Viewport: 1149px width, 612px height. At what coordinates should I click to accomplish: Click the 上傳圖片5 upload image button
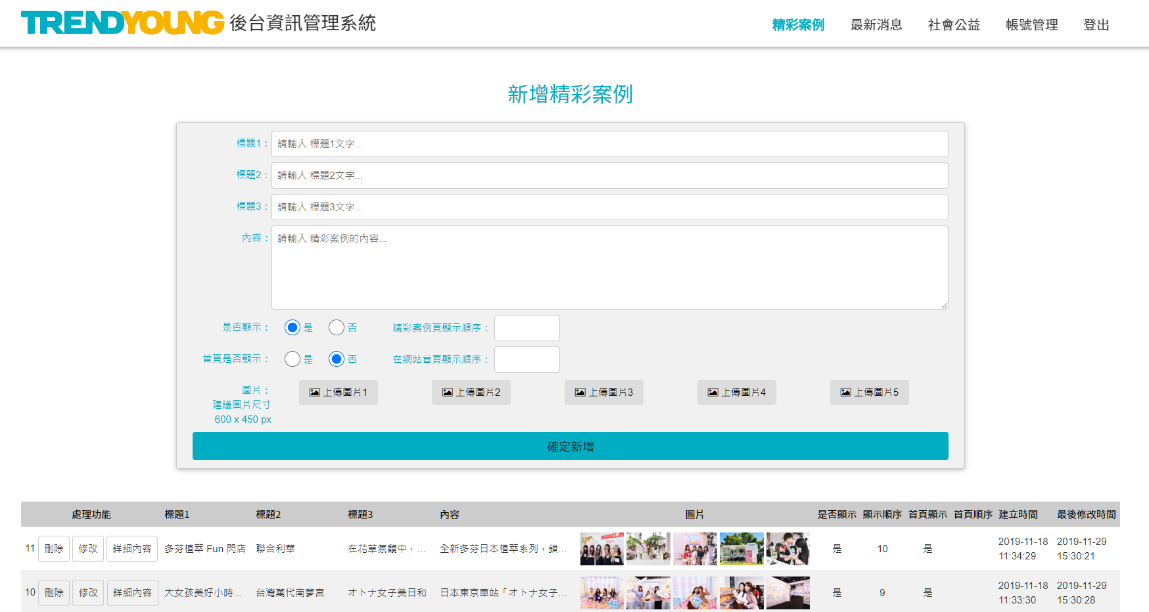[869, 392]
